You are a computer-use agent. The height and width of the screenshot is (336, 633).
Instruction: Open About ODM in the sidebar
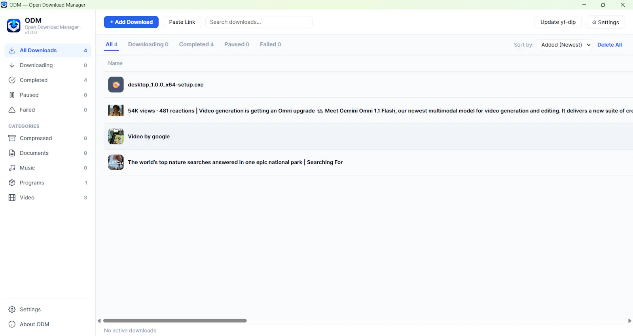point(48,324)
